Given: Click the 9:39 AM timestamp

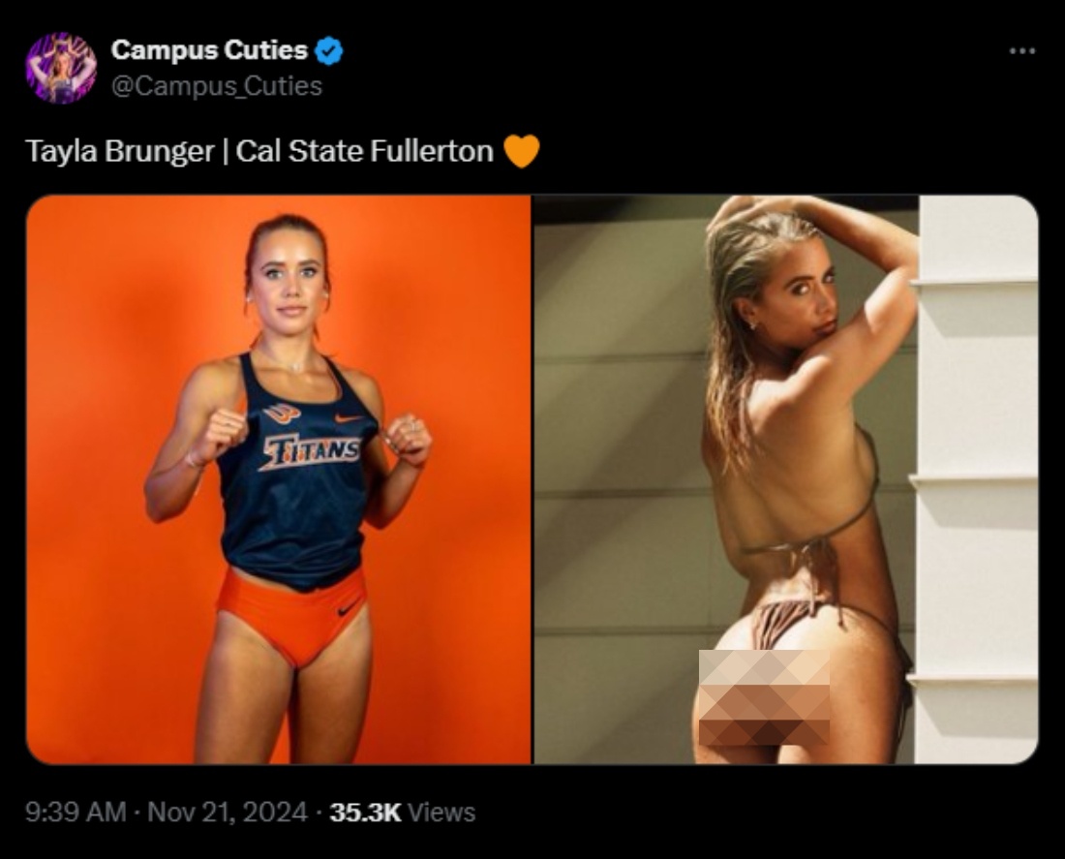Looking at the screenshot, I should (x=76, y=812).
